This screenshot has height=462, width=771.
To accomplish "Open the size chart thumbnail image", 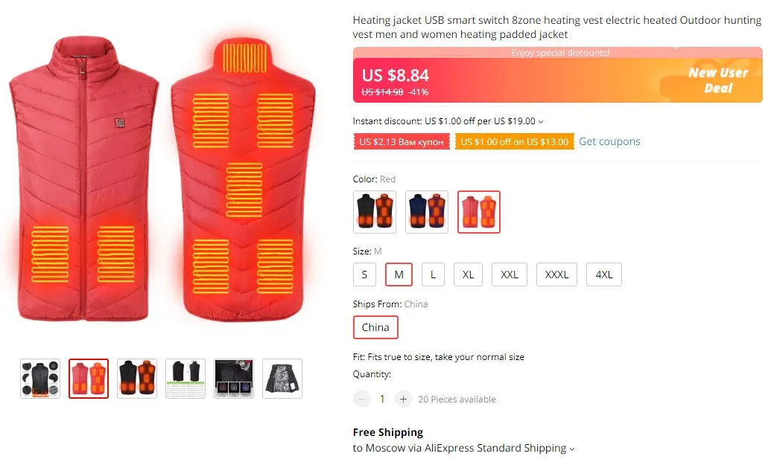I will (x=185, y=379).
